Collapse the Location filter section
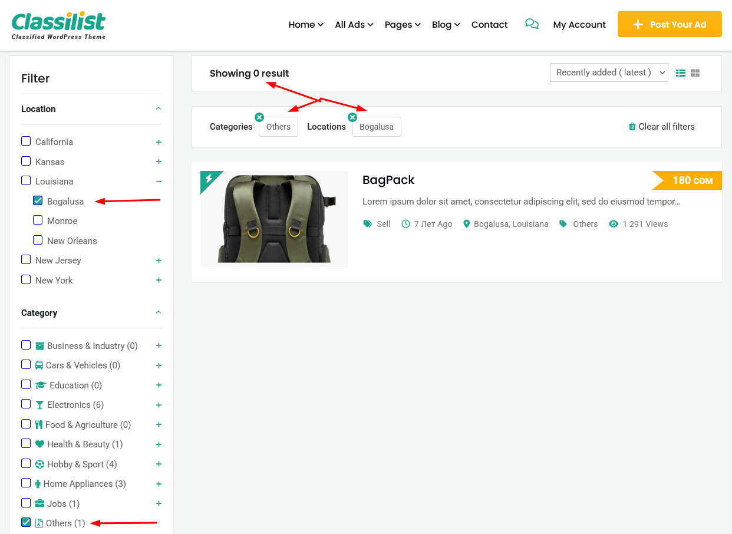The image size is (732, 534). pos(159,109)
